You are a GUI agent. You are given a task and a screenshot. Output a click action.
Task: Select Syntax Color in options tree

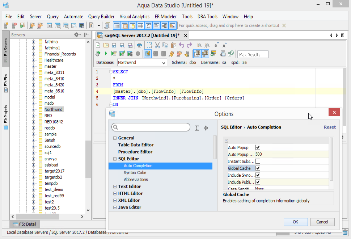click(135, 173)
